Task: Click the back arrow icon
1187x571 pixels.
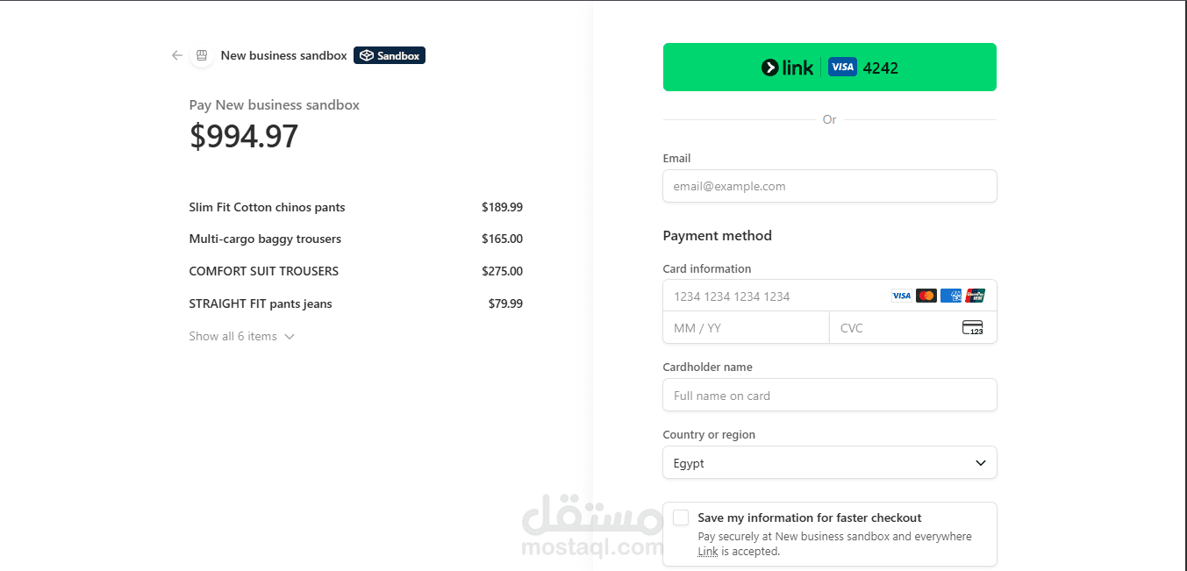Action: (x=177, y=55)
